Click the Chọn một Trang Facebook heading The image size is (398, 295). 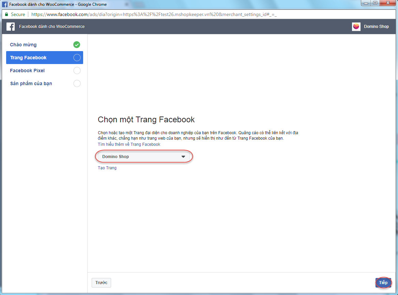[x=146, y=120]
